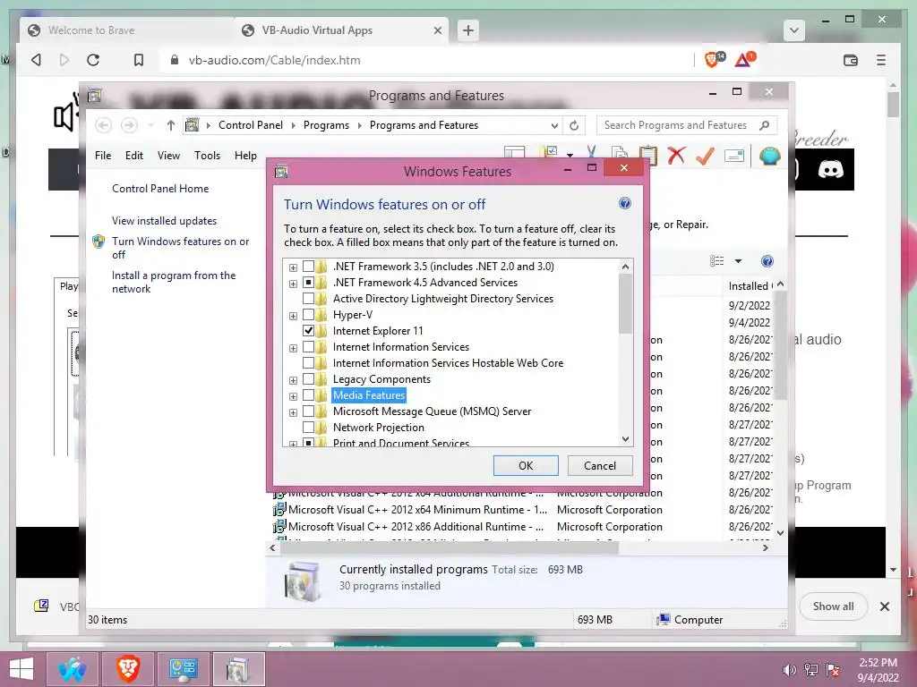Image resolution: width=917 pixels, height=687 pixels.
Task: Open the Brave wallet icon
Action: tap(851, 60)
